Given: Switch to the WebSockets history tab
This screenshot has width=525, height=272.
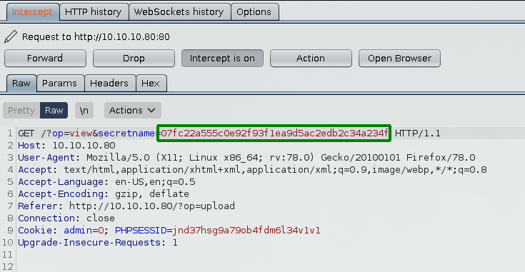Looking at the screenshot, I should 179,12.
